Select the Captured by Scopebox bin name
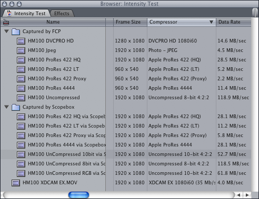The width and height of the screenshot is (259, 199). coord(48,107)
